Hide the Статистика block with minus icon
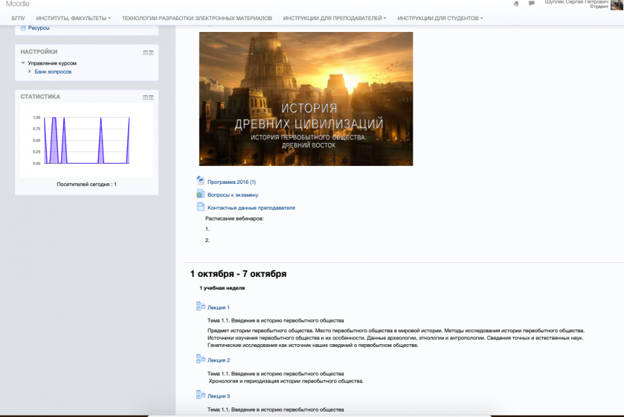Screen dimensions: 624x417 pyautogui.click(x=146, y=98)
